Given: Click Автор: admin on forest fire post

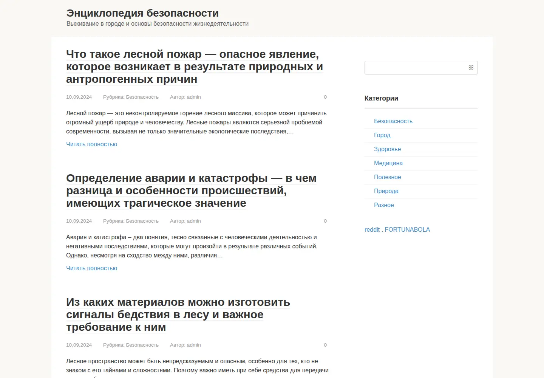Looking at the screenshot, I should 185,97.
